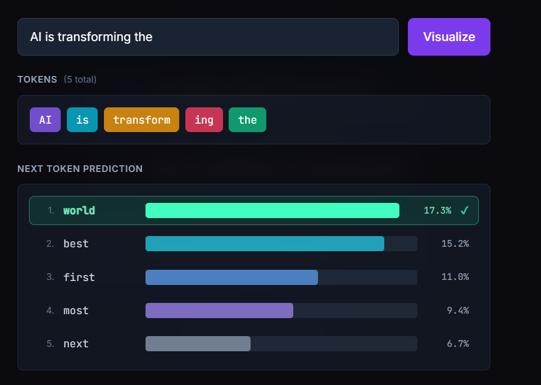Click the purple probability bar for most
The image size is (541, 385).
[x=219, y=311]
